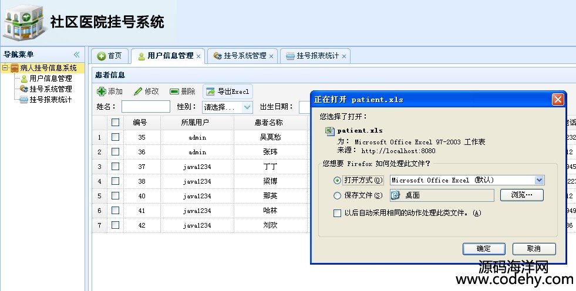Click the 添加 add button
This screenshot has width=576, height=291.
click(x=109, y=92)
